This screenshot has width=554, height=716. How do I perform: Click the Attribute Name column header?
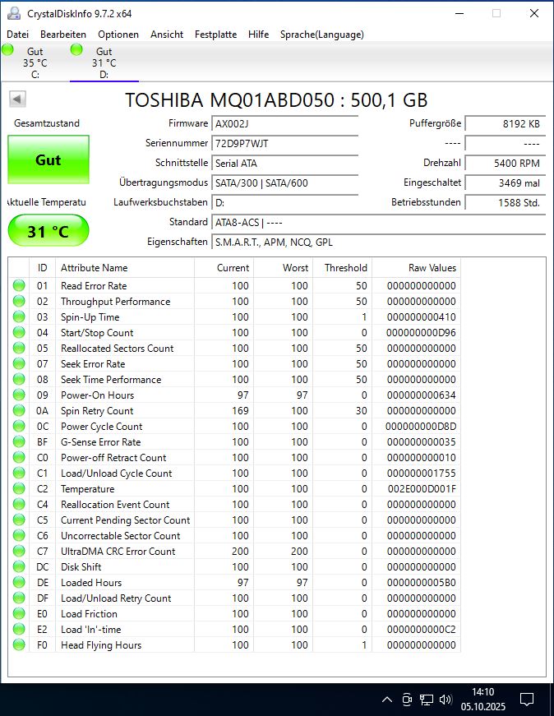(125, 268)
